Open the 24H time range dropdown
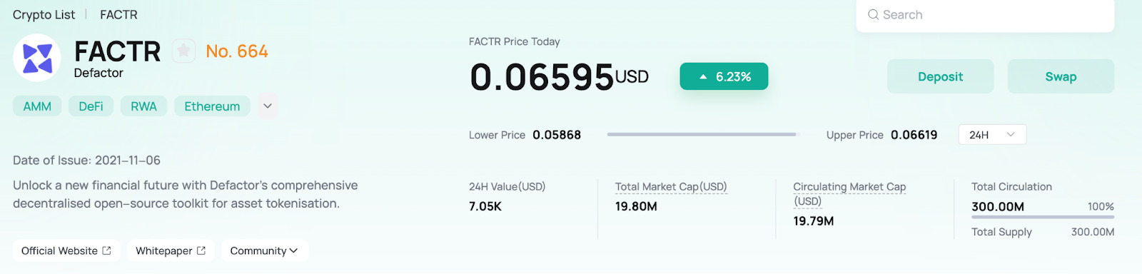 pyautogui.click(x=992, y=135)
